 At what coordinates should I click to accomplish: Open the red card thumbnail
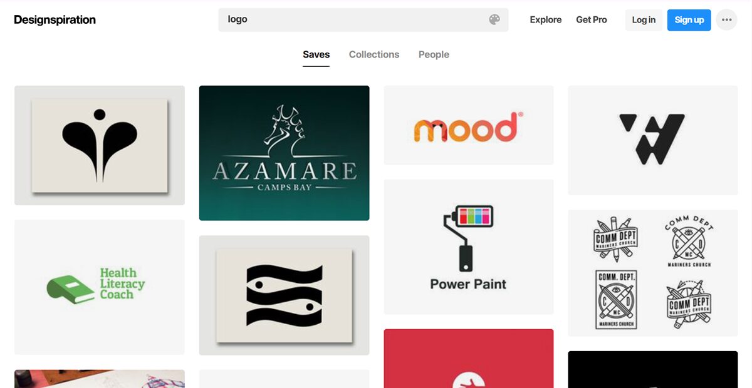tap(469, 359)
